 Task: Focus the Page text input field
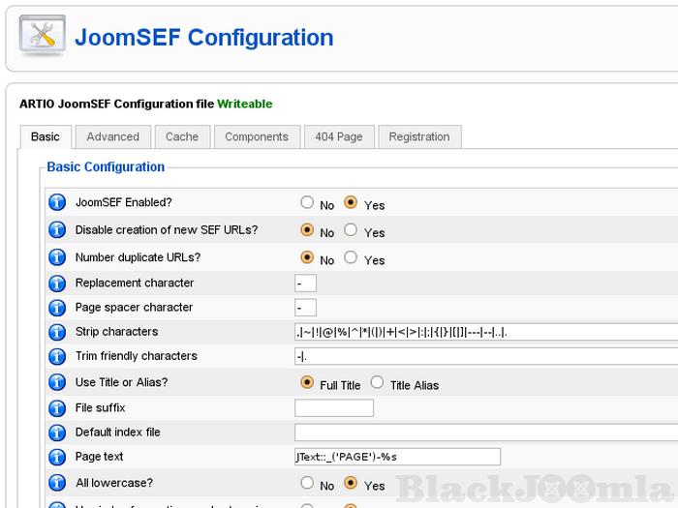(x=397, y=457)
